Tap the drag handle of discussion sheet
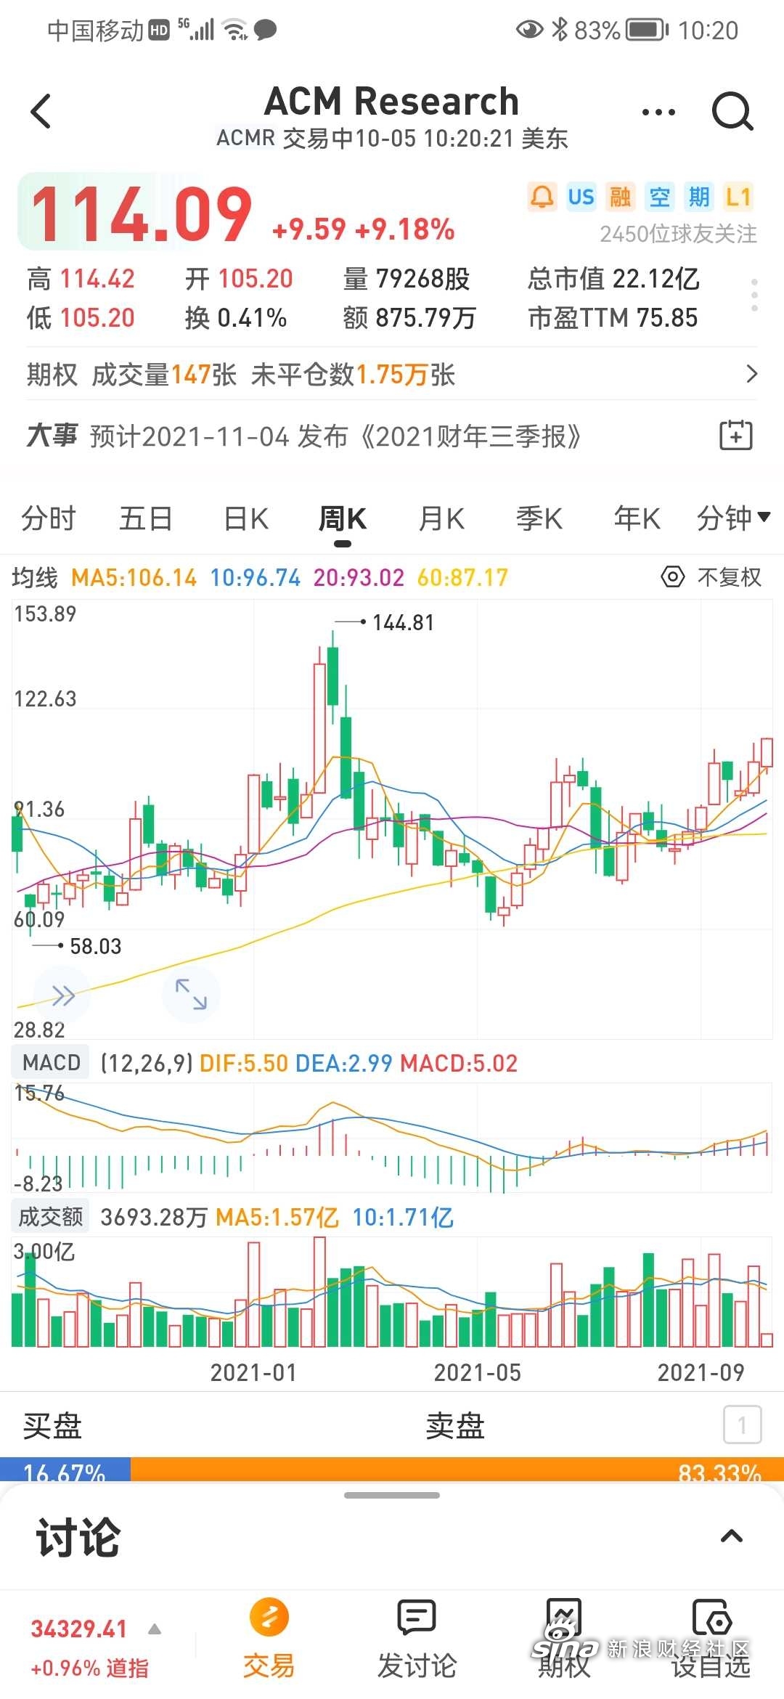This screenshot has width=784, height=1699. 392,1495
